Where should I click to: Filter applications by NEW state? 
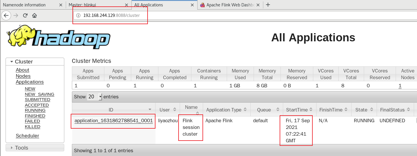click(30, 89)
